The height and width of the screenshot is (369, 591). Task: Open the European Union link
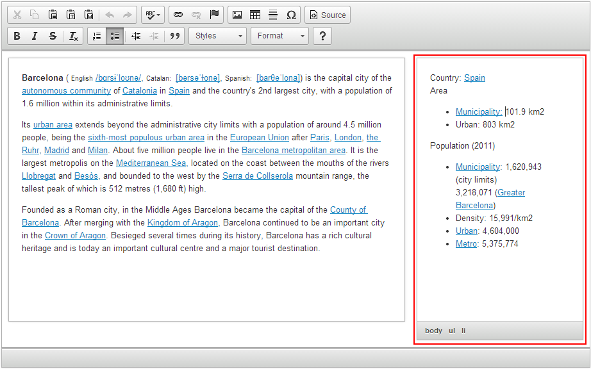(260, 138)
